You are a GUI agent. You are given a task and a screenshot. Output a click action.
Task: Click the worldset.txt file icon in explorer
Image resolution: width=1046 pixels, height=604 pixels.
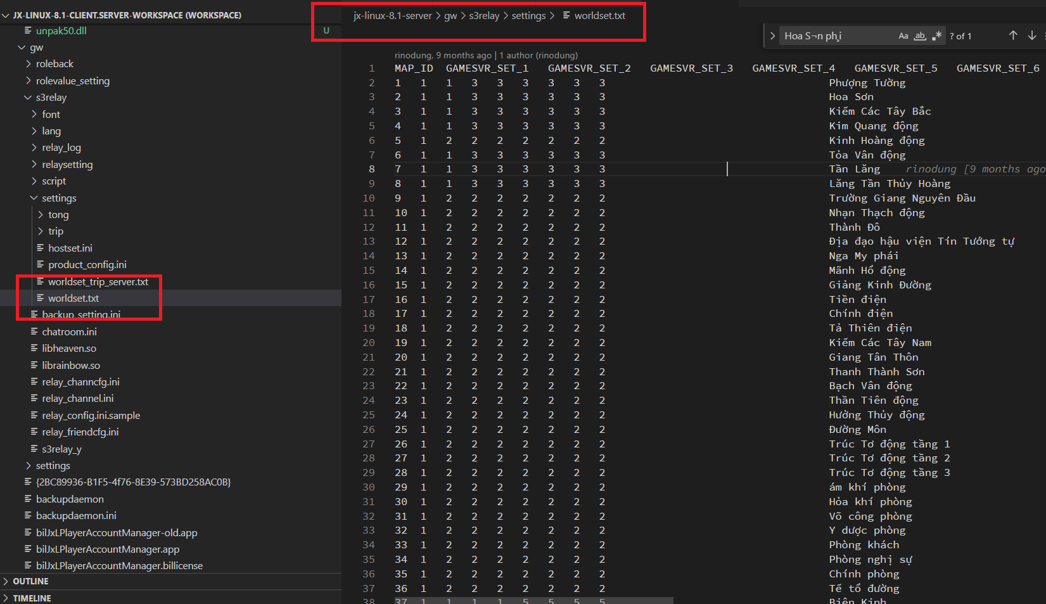(x=42, y=298)
